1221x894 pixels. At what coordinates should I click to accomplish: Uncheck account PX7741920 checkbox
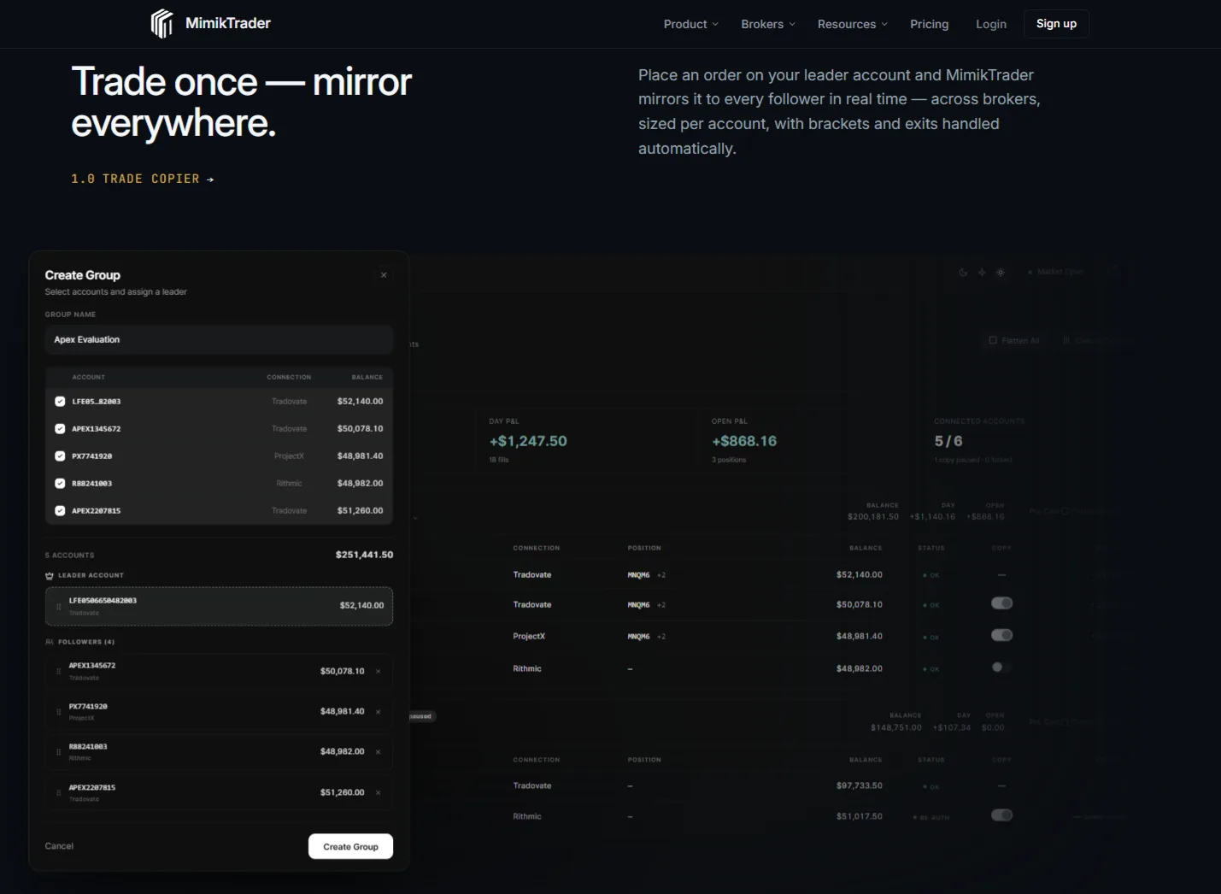(60, 456)
